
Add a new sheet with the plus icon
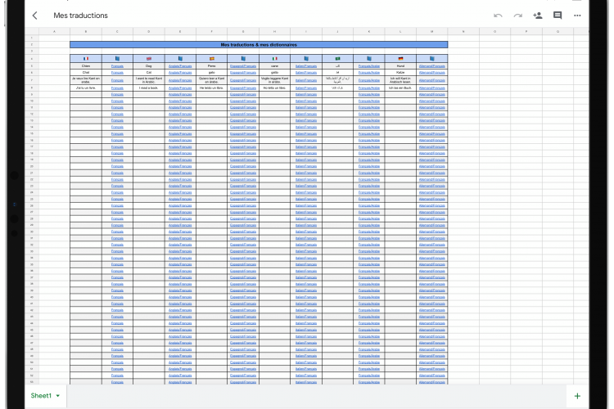[577, 396]
